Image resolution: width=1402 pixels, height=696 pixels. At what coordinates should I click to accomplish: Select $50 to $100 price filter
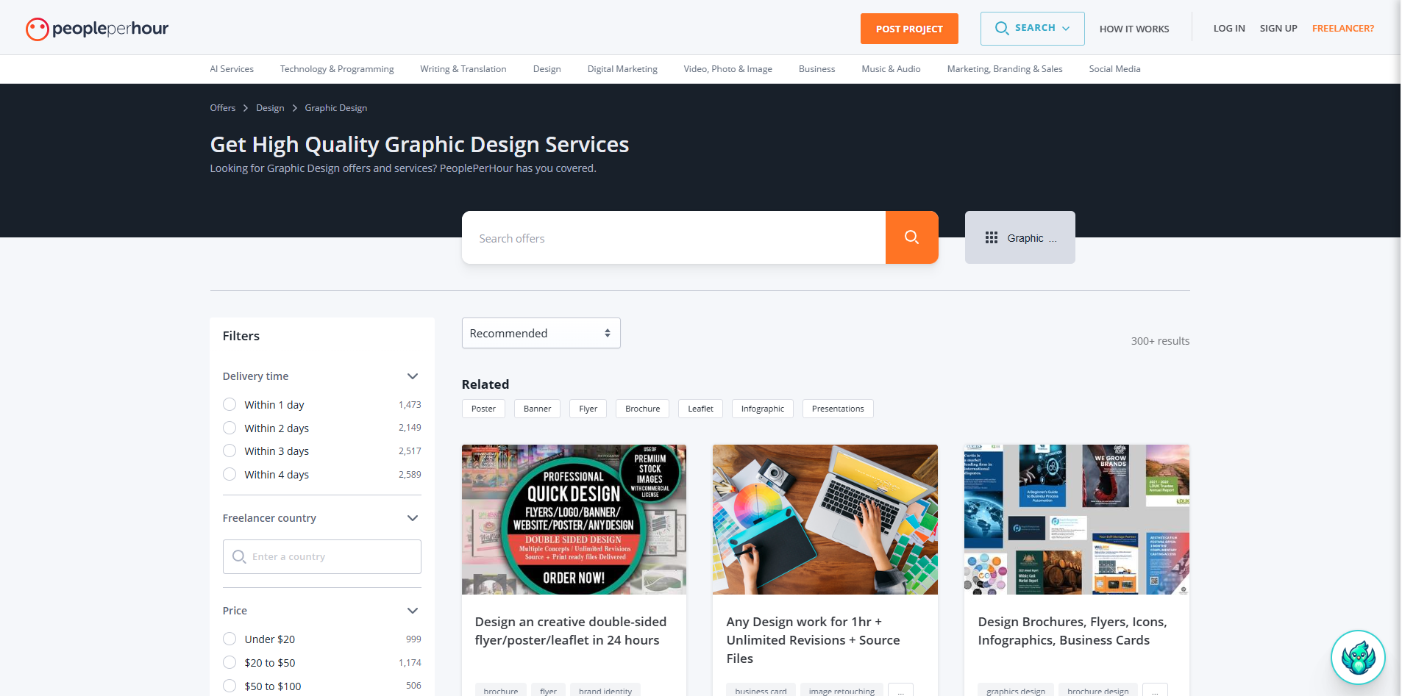tap(229, 686)
